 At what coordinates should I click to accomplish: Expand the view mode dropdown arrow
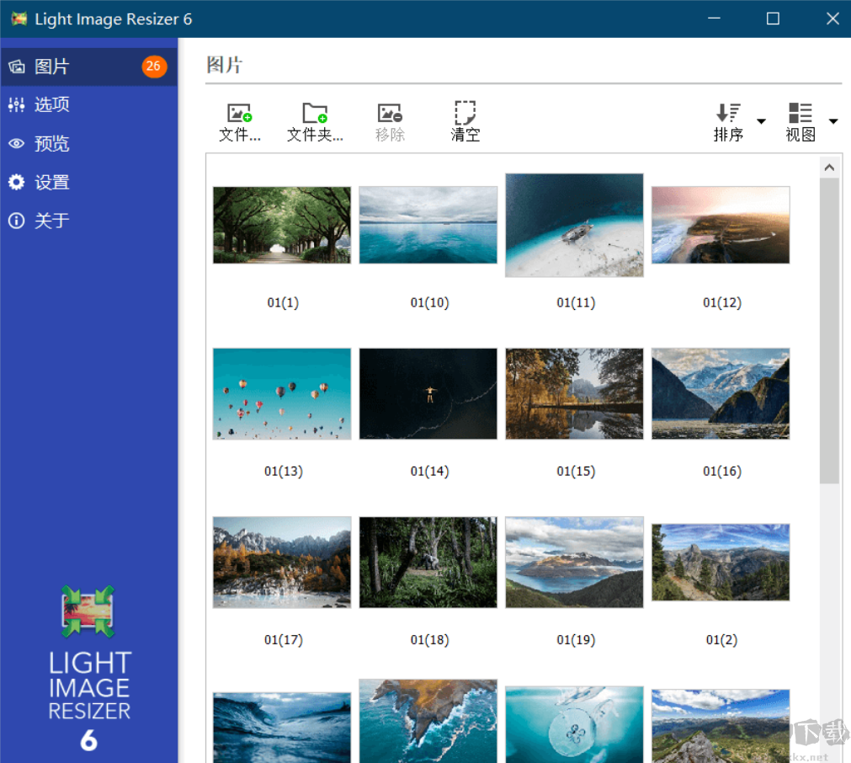coord(832,122)
